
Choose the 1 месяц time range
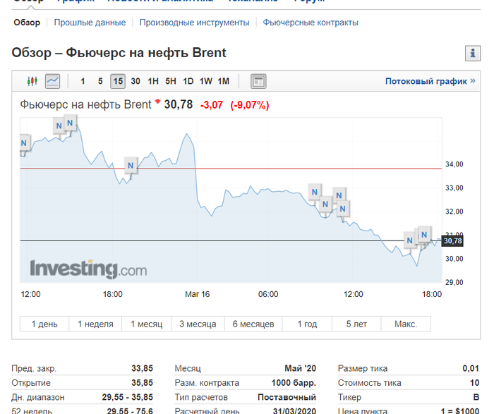(147, 324)
